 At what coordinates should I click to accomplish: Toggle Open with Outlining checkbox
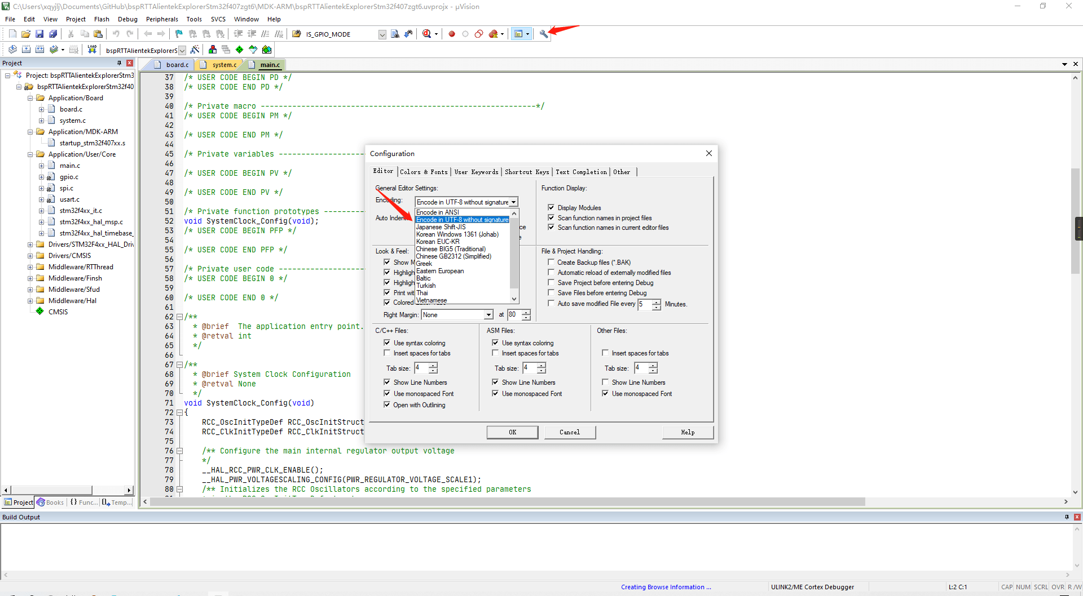coord(387,404)
